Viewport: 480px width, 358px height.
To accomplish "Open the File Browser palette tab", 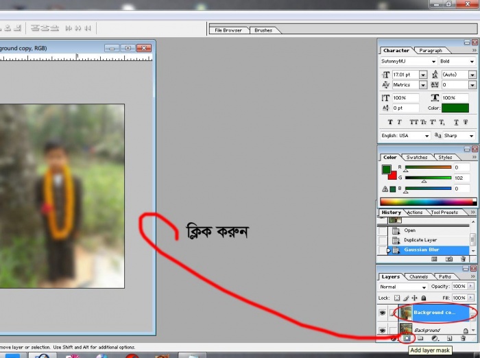I will (x=228, y=30).
